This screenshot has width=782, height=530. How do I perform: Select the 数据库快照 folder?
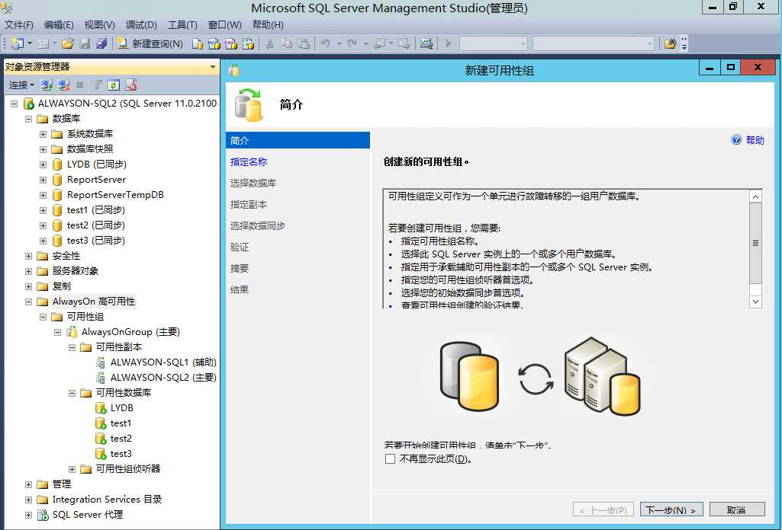90,148
